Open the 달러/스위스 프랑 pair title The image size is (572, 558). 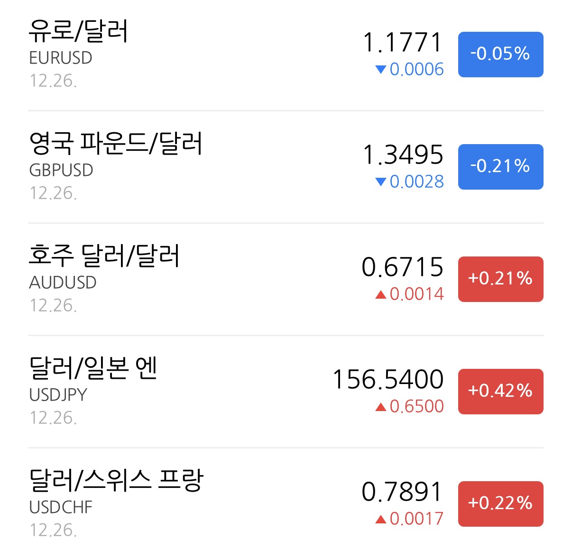[x=116, y=481]
